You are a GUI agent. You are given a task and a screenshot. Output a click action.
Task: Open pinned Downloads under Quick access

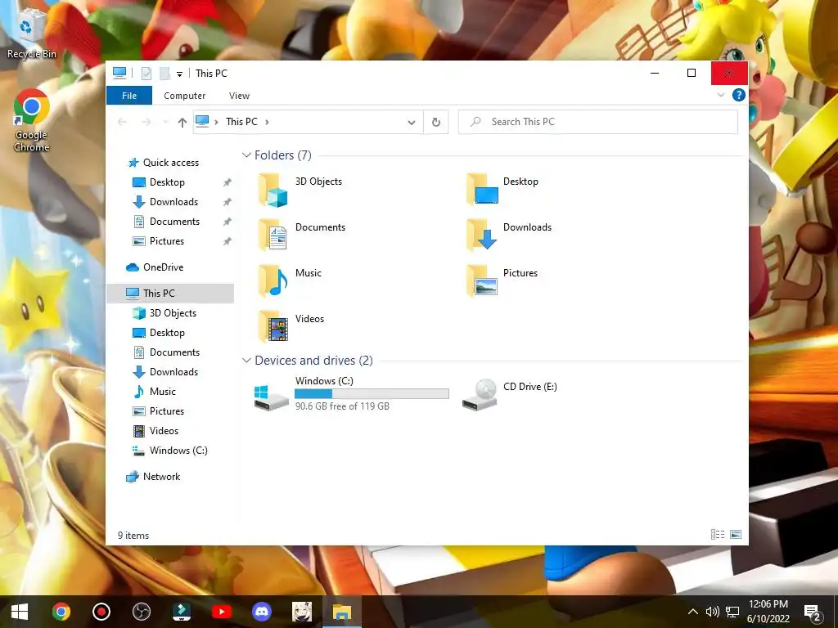tap(165, 202)
